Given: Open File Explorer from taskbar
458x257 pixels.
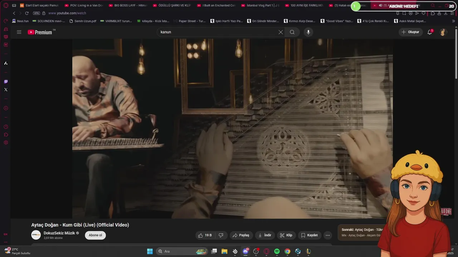Looking at the screenshot, I should [x=224, y=251].
